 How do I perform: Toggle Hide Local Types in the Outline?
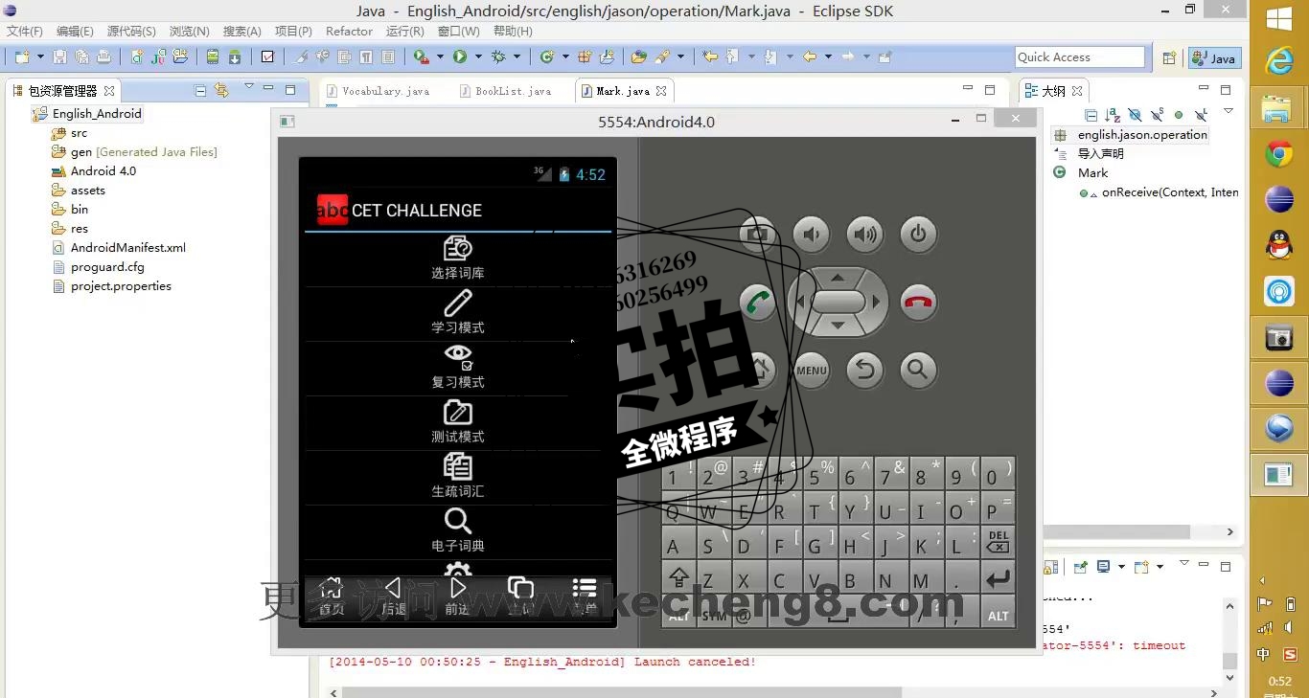coord(1201,115)
